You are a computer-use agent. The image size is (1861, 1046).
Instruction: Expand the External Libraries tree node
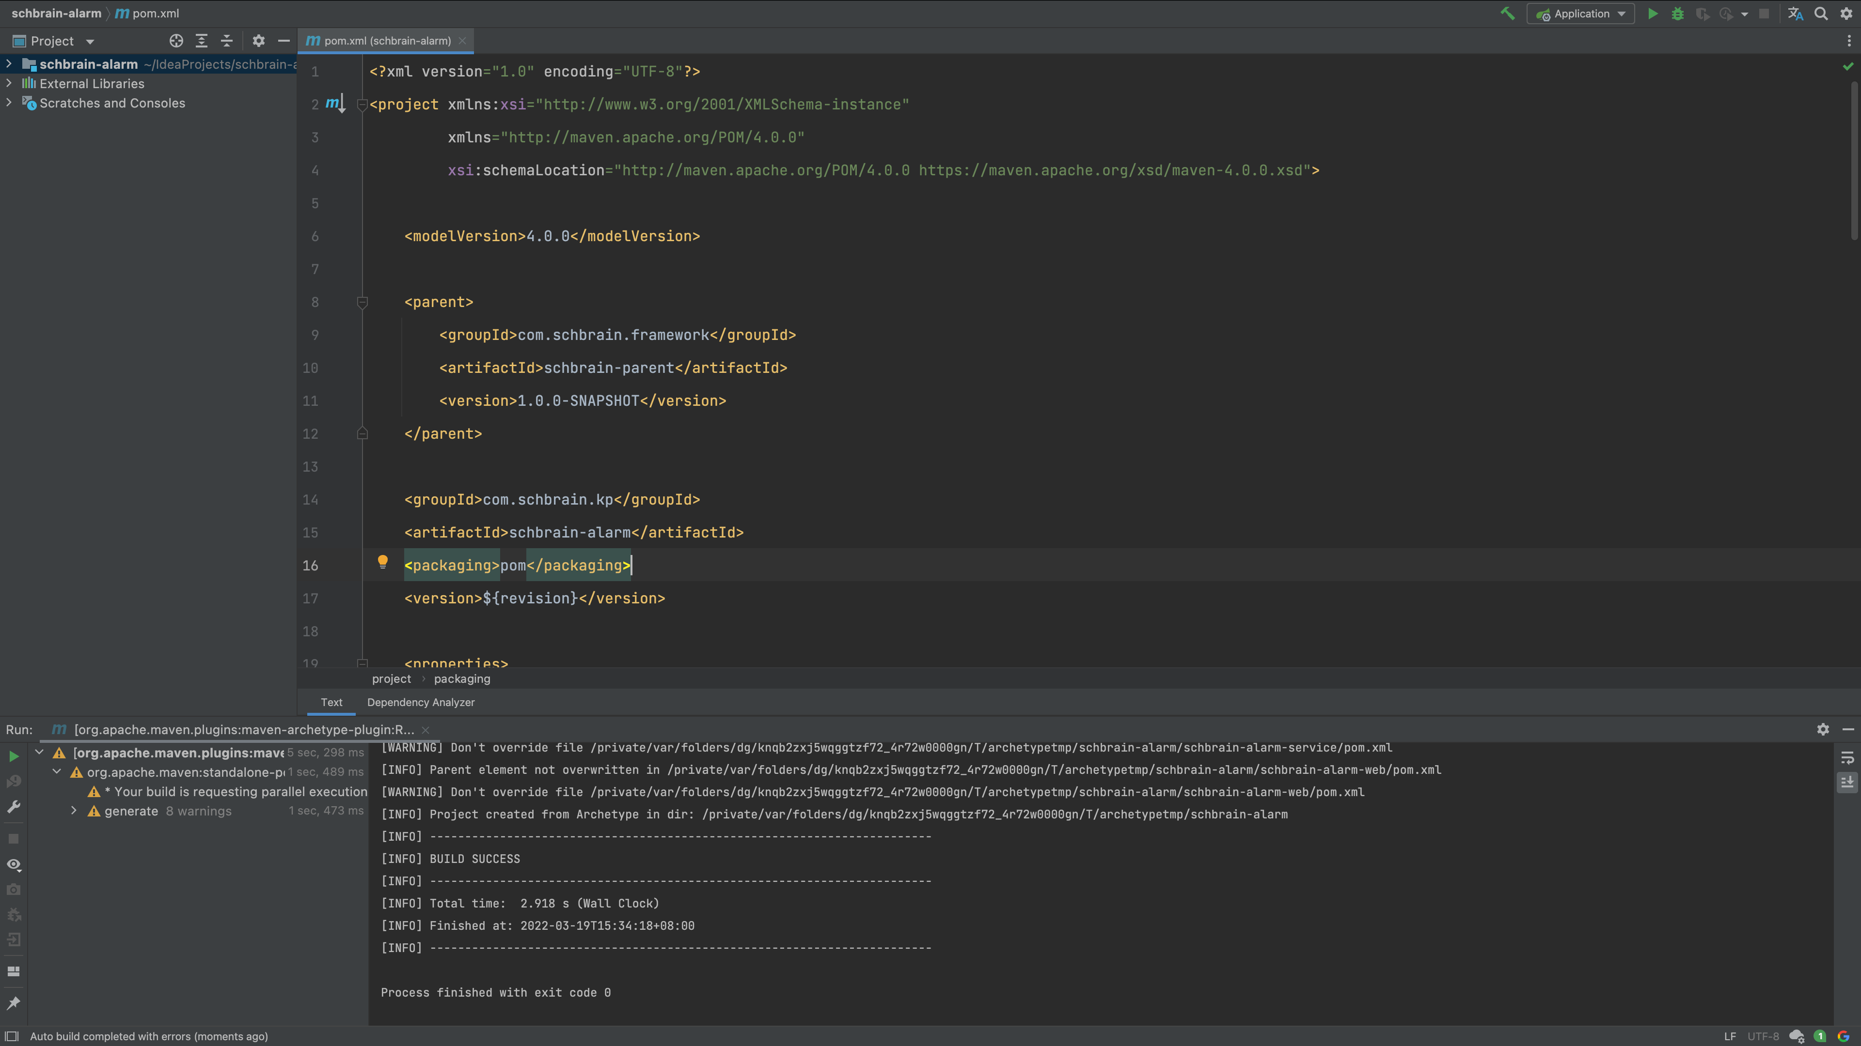9,84
